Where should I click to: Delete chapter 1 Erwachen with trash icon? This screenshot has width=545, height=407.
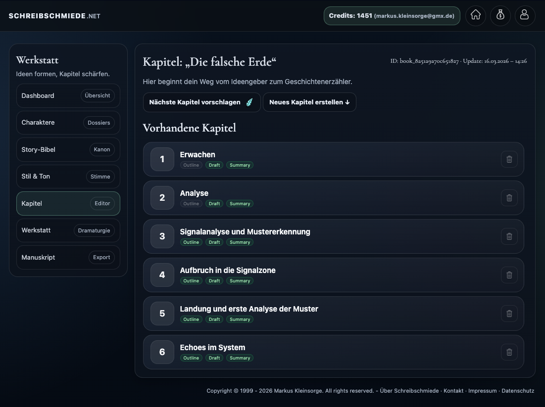click(509, 159)
